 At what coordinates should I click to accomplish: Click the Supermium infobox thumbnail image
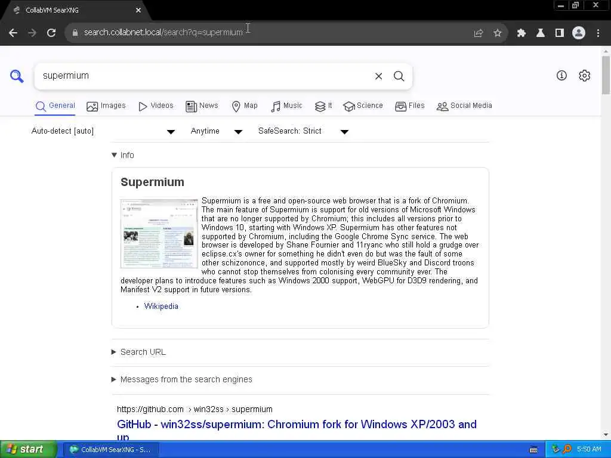pyautogui.click(x=159, y=233)
